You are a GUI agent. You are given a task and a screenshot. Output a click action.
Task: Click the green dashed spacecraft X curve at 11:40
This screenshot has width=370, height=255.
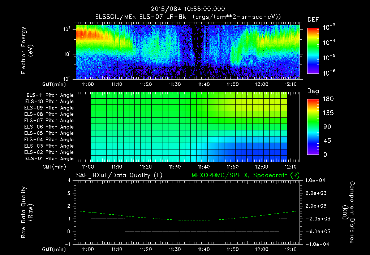(x=204, y=220)
